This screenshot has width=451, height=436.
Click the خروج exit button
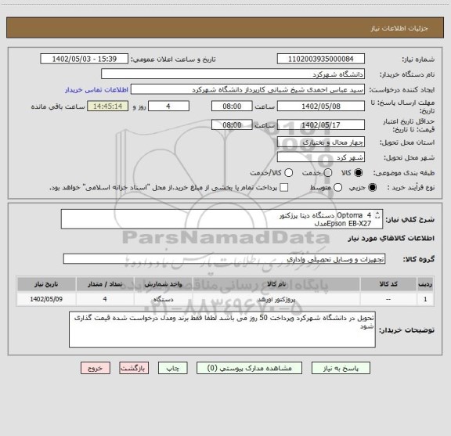[96, 368]
